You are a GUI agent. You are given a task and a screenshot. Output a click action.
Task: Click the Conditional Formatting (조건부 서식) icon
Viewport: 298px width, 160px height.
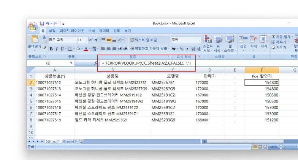tap(208, 39)
